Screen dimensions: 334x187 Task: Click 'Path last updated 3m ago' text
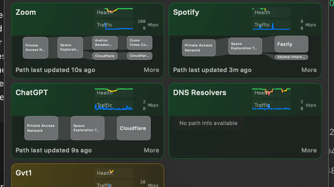click(212, 70)
